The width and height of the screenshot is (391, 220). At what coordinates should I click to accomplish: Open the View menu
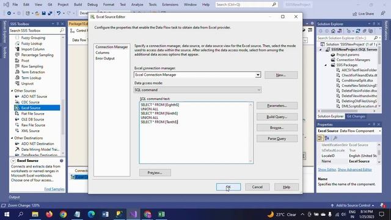38,4
